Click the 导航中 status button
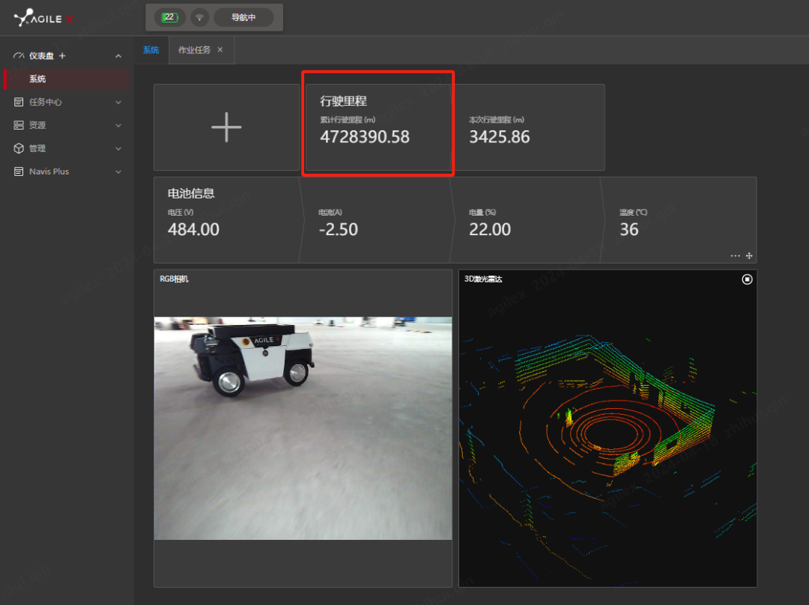This screenshot has width=809, height=605. [x=243, y=17]
